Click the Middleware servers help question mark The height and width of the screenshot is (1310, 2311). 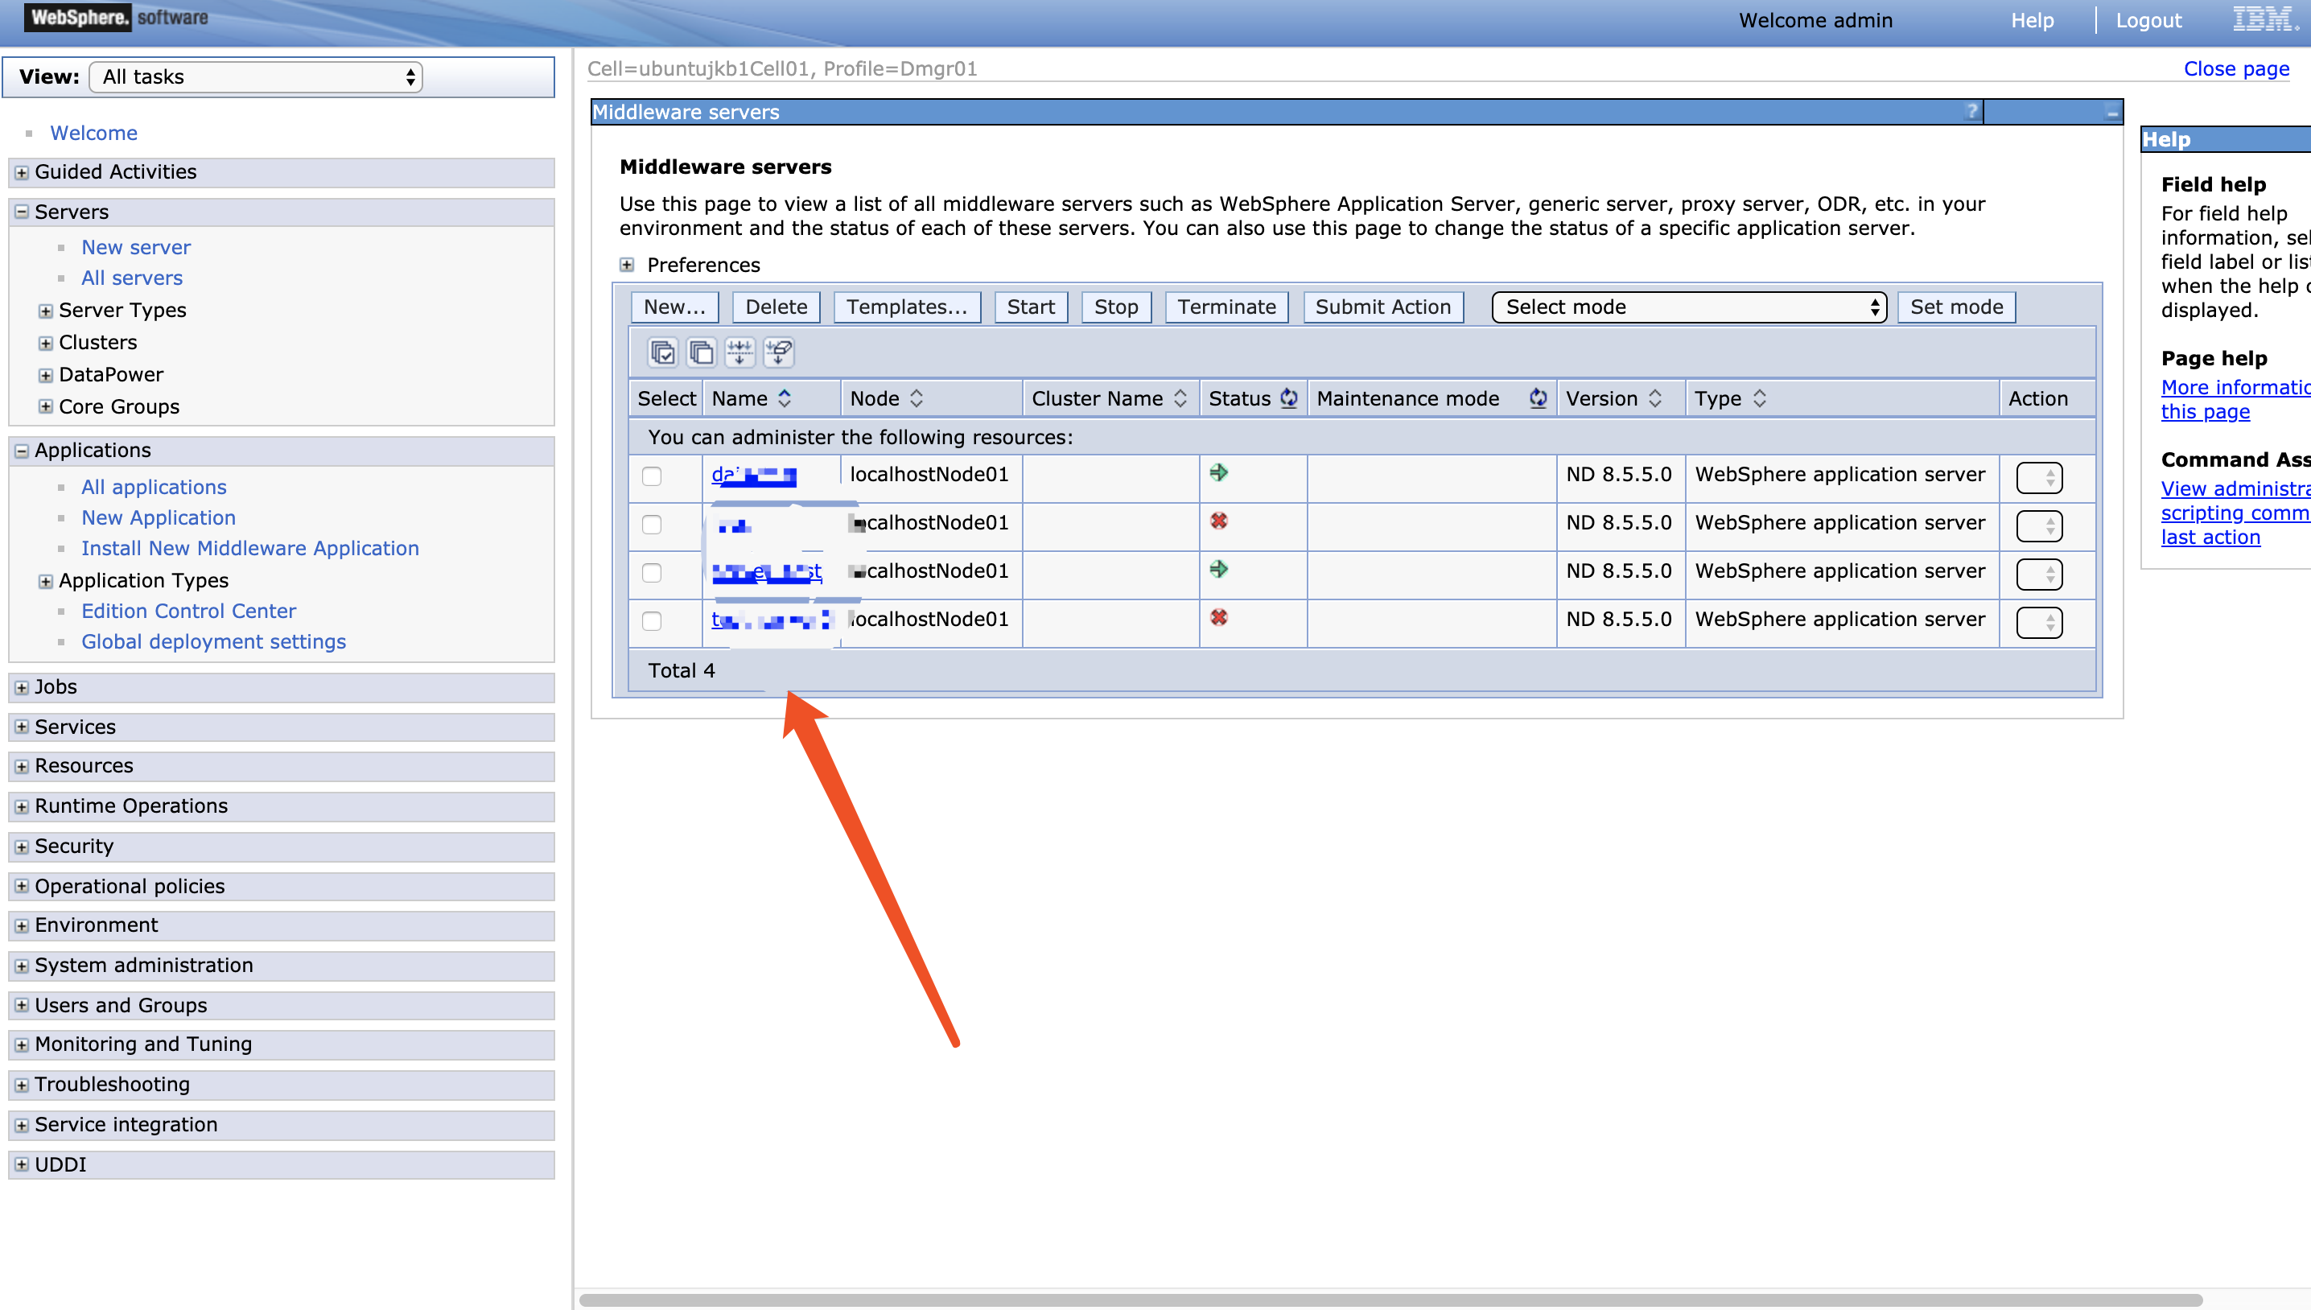(x=1972, y=112)
